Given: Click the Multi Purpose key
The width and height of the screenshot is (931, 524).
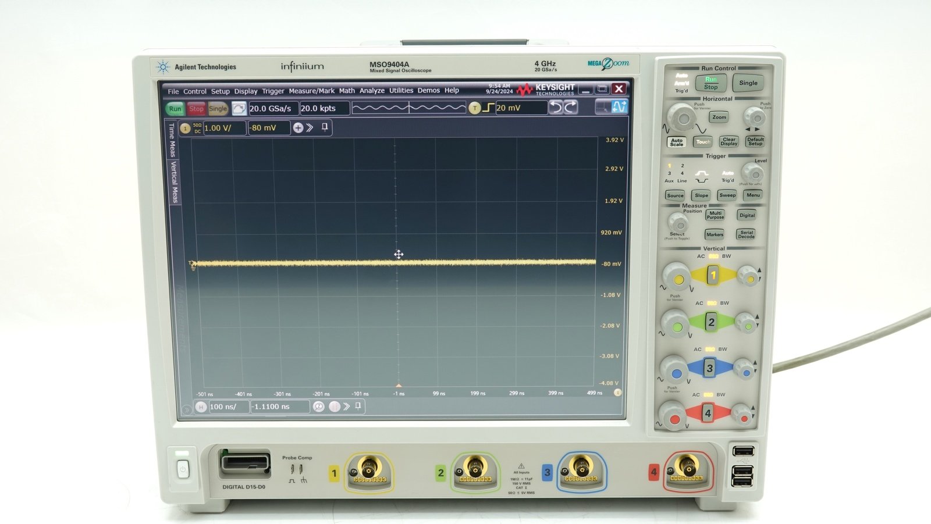Looking at the screenshot, I should (715, 215).
